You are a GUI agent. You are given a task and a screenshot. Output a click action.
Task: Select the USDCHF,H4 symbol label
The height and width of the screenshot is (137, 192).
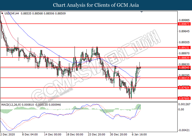[x=12, y=13]
